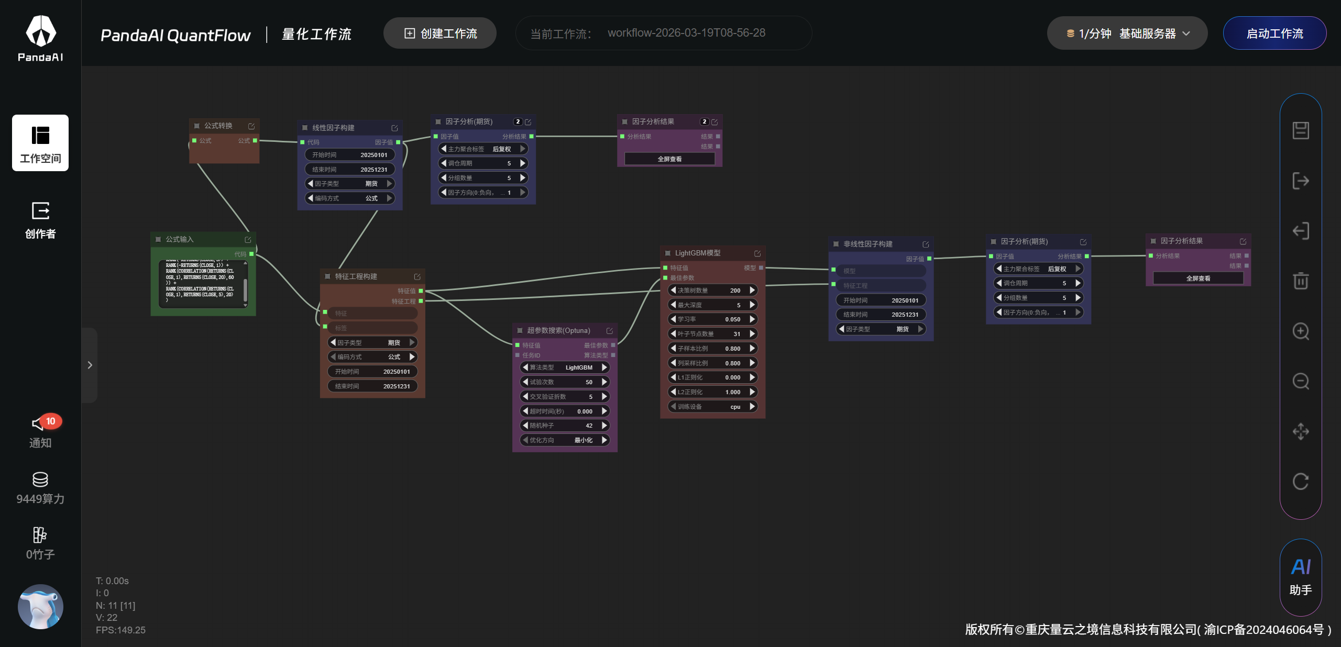This screenshot has height=647, width=1341.
Task: Click the pop-out icon on 非线性因子构建 node
Action: [926, 244]
